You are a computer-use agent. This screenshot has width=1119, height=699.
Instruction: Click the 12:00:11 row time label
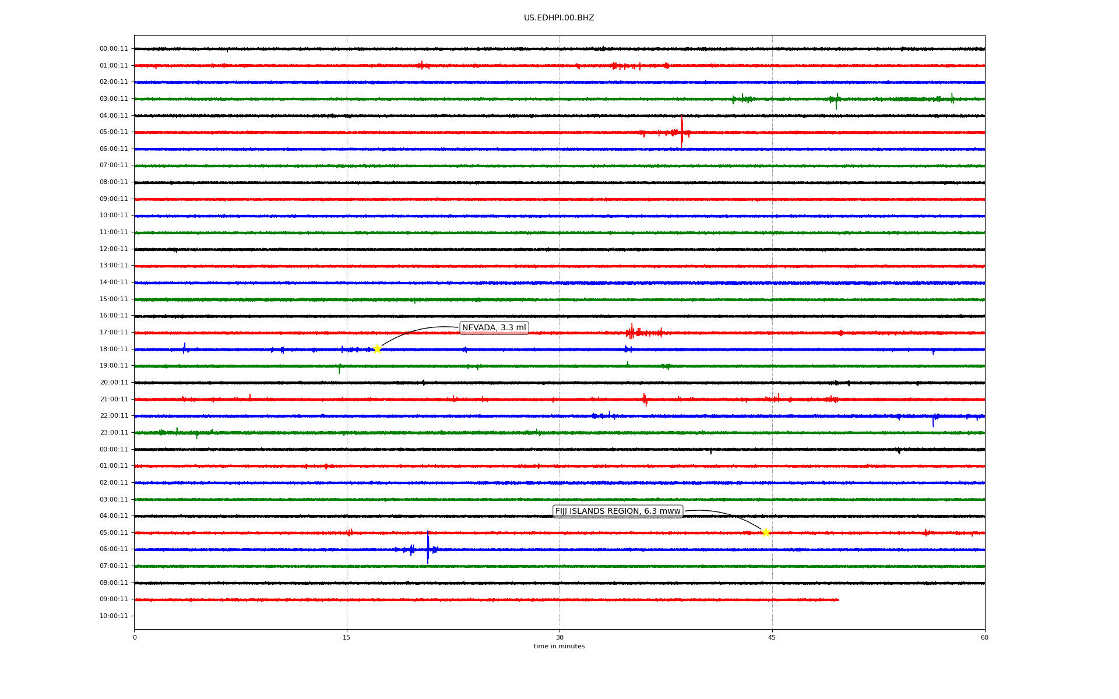pyautogui.click(x=114, y=249)
